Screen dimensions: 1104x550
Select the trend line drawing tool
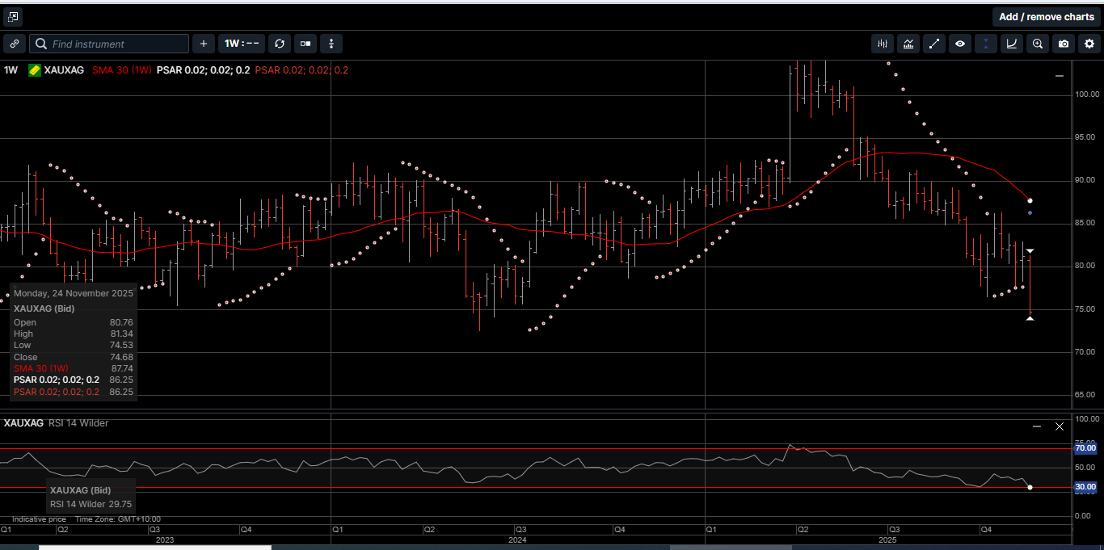click(x=934, y=44)
